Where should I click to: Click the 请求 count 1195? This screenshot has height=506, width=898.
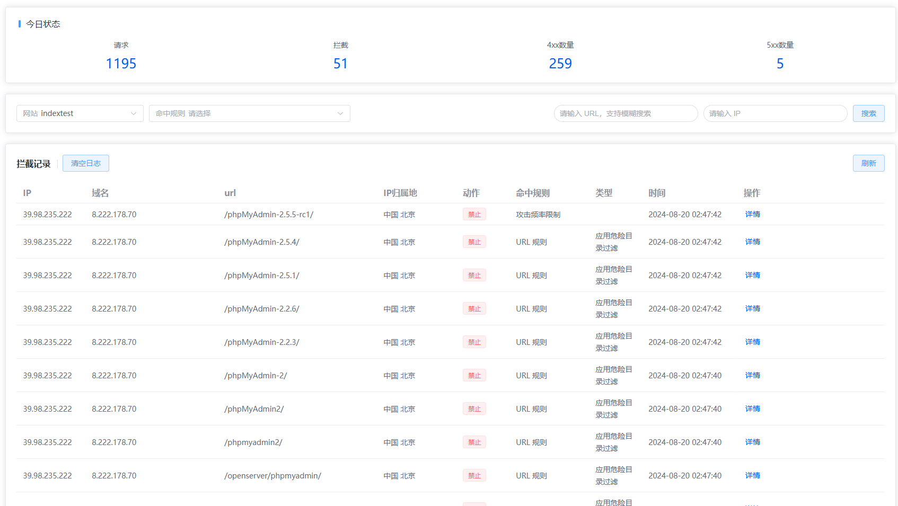(121, 64)
